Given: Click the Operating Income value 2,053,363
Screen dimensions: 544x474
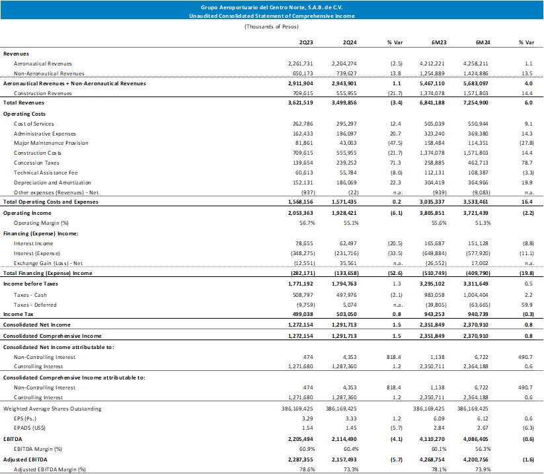Looking at the screenshot, I should (x=305, y=214).
